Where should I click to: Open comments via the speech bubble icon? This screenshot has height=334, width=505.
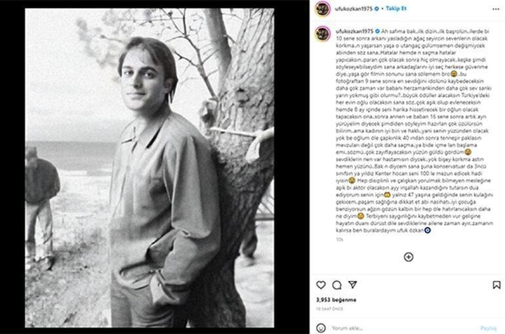pyautogui.click(x=336, y=285)
